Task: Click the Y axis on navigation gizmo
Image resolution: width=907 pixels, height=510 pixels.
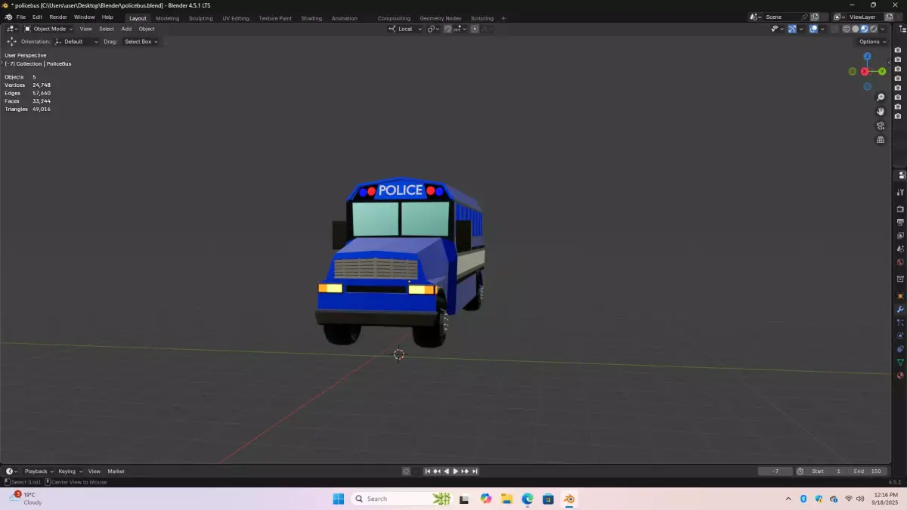Action: (882, 71)
